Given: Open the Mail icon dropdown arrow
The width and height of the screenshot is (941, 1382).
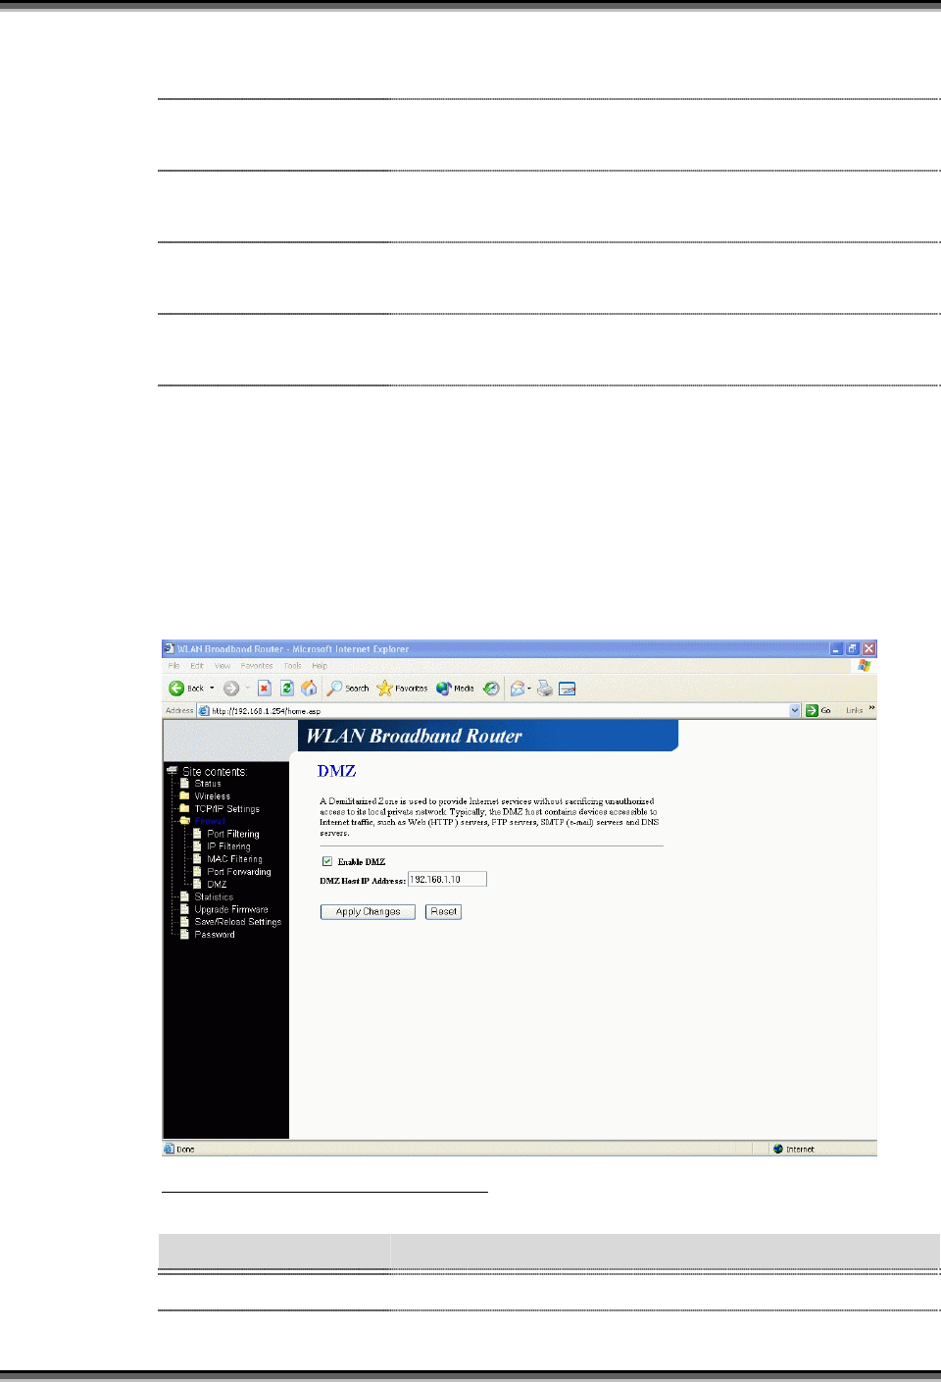Looking at the screenshot, I should 529,689.
